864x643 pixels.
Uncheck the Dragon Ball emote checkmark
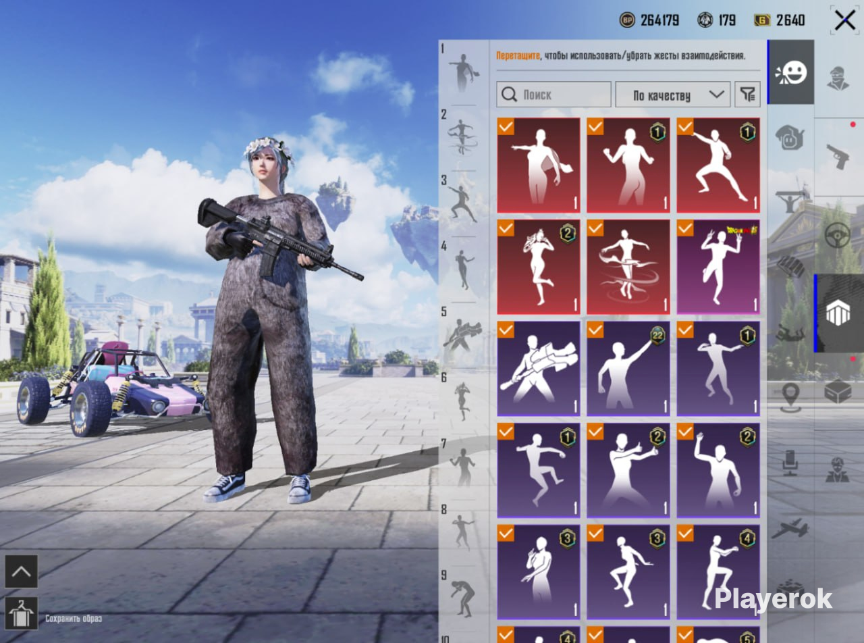point(685,228)
